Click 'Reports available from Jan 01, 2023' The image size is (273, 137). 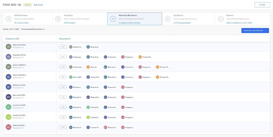[x=239, y=23]
